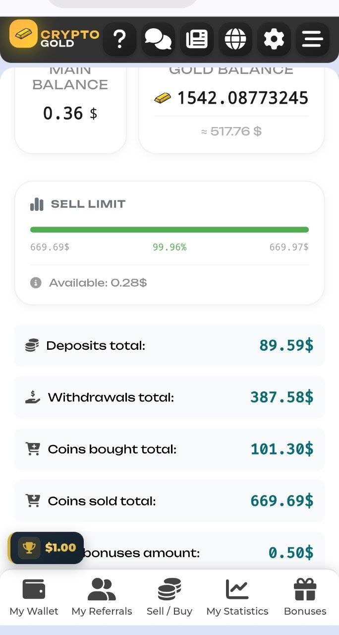Click the Coins sold total row
Viewport: 339px width, 635px height.
click(x=169, y=501)
